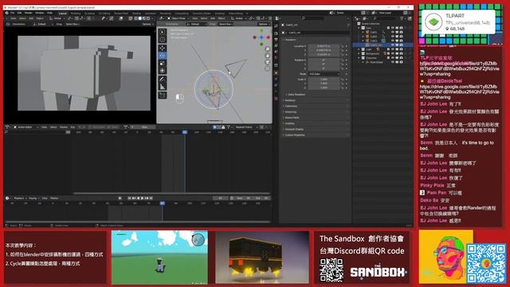Open the rotation Mode XYZ Euler dropdown
This screenshot has width=510, height=287.
pyautogui.click(x=324, y=74)
